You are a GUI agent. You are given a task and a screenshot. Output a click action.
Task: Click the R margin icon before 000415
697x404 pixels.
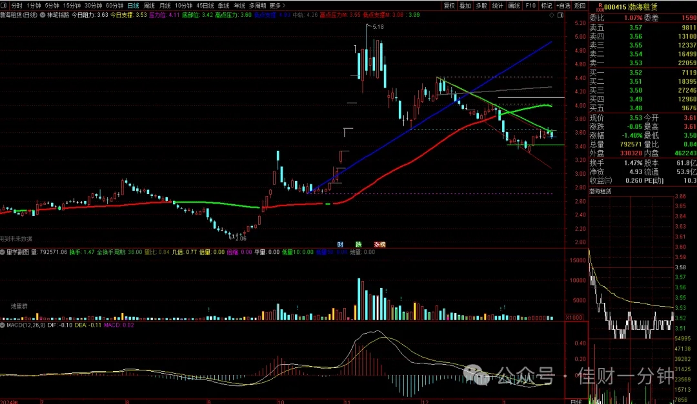[x=600, y=7]
